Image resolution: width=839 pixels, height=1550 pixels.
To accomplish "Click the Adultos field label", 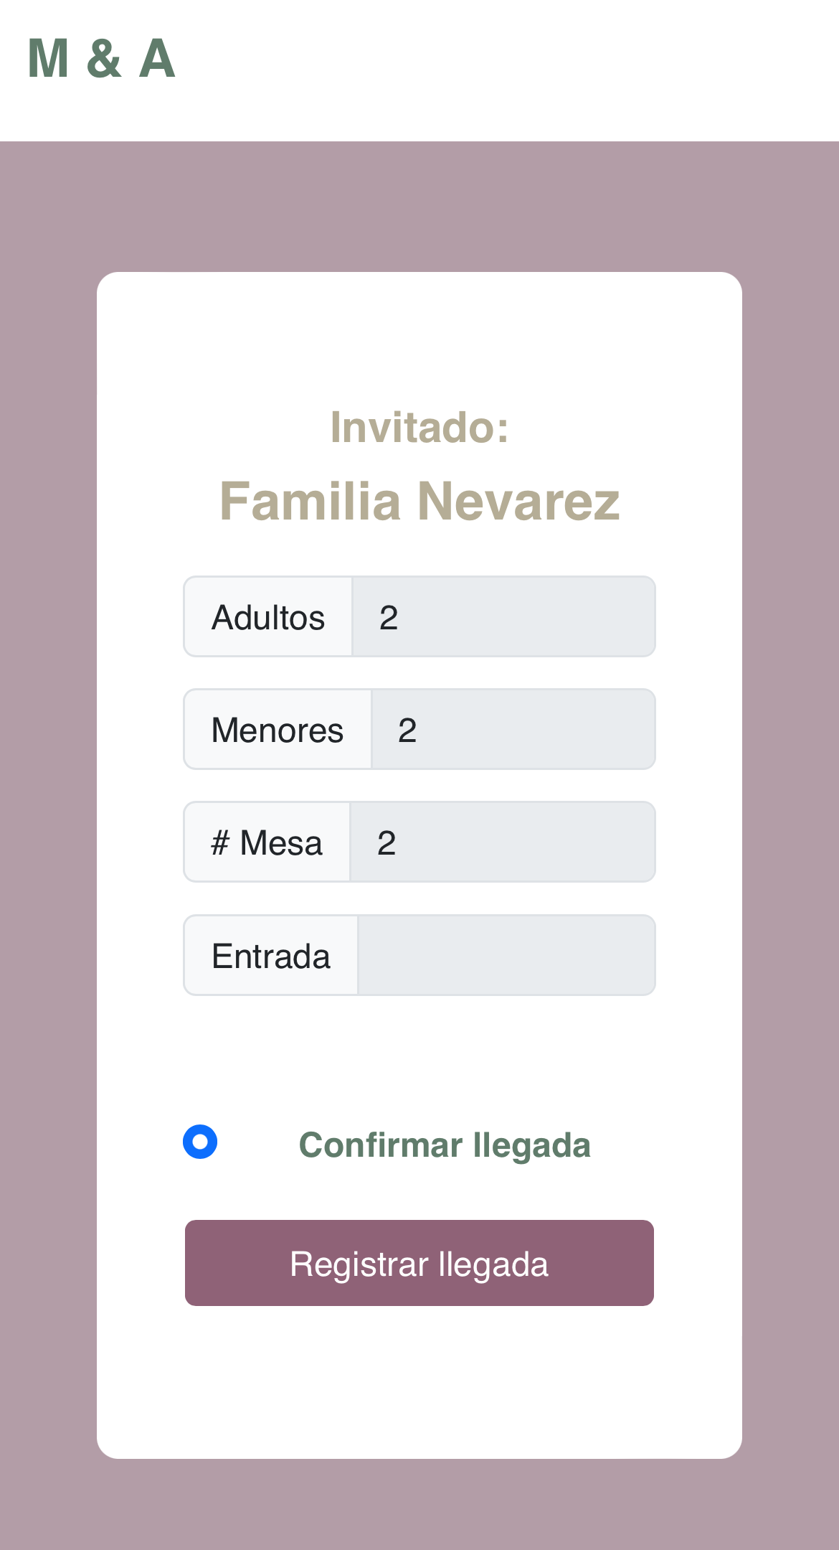I will pos(268,617).
